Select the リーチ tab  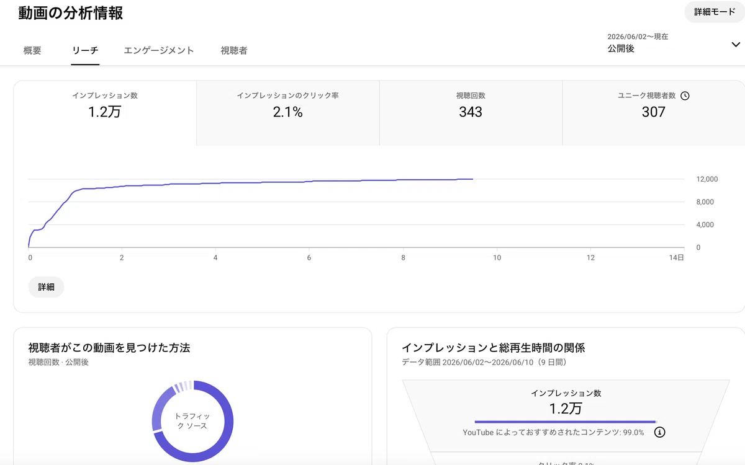[85, 51]
